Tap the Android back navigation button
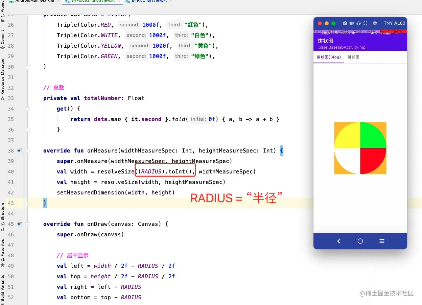The height and width of the screenshot is (305, 422). coord(338,241)
